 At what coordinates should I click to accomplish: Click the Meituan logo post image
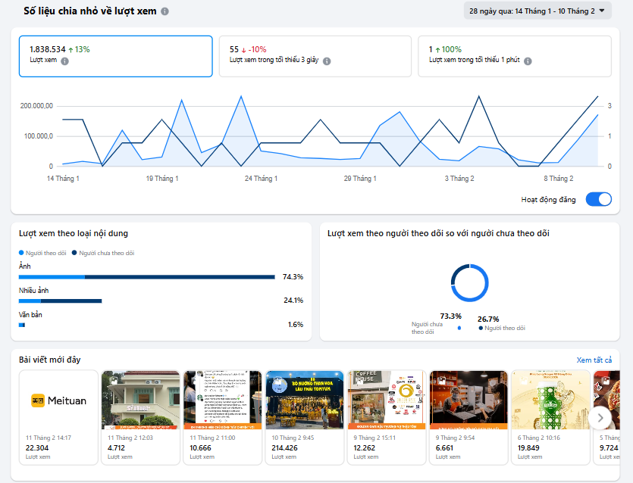59,400
